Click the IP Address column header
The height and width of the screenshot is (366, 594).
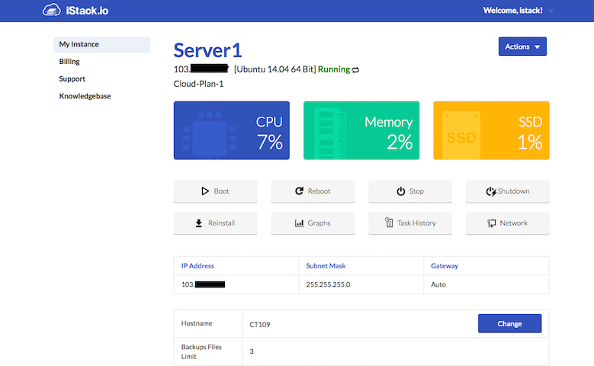197,266
